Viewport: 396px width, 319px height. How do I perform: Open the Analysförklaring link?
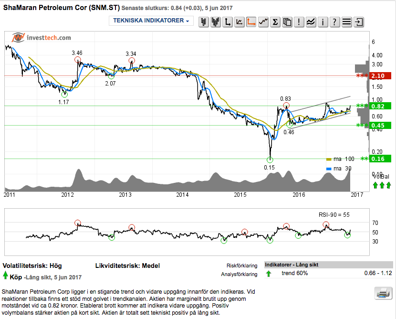[239, 274]
